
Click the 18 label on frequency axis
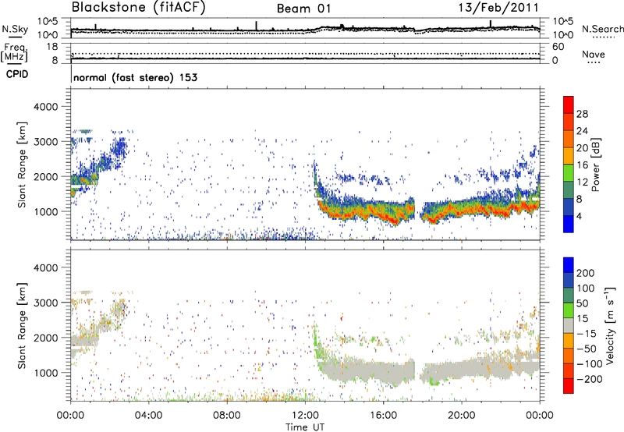pos(52,47)
